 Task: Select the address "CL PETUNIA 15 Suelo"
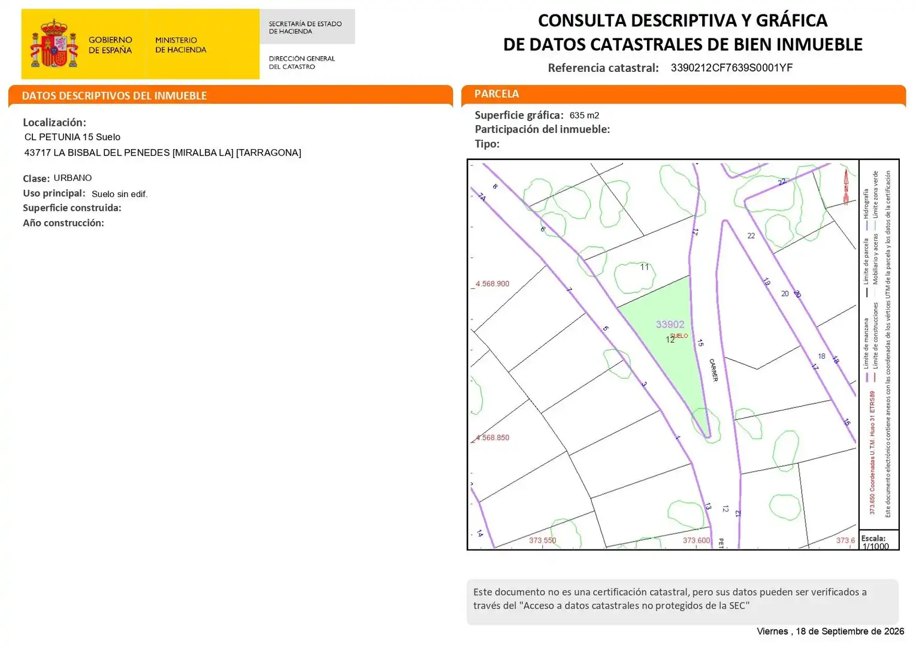click(72, 137)
